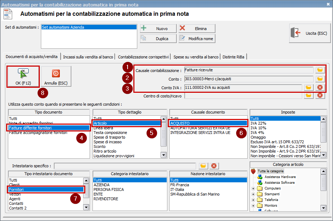This screenshot has height=221, width=333.
Task: Select 'SM-Repubblica di San Marino' nation
Action: [208, 194]
